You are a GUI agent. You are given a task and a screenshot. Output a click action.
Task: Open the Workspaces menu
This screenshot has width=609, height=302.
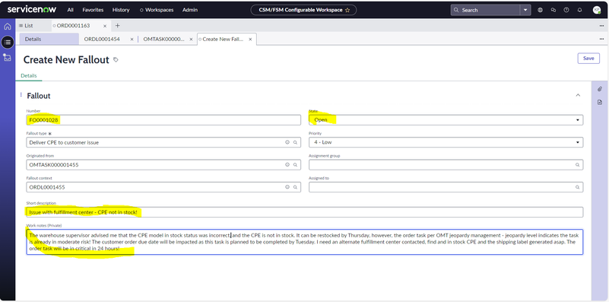[x=157, y=10]
